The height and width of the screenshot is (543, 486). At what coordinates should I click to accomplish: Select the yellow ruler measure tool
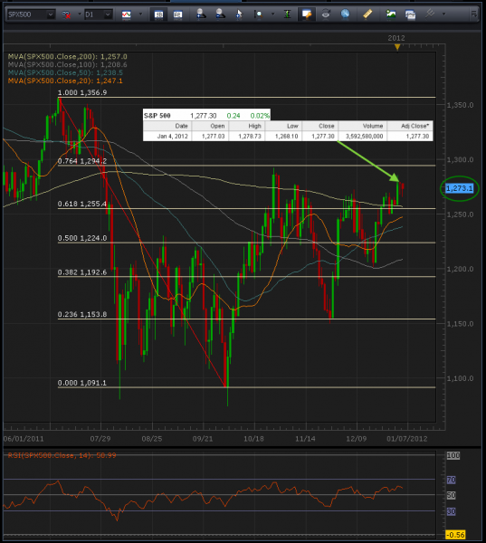click(367, 14)
